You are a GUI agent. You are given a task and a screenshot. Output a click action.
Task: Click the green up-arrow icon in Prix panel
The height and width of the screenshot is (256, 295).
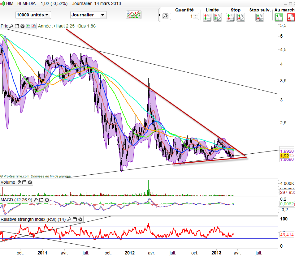28,26
